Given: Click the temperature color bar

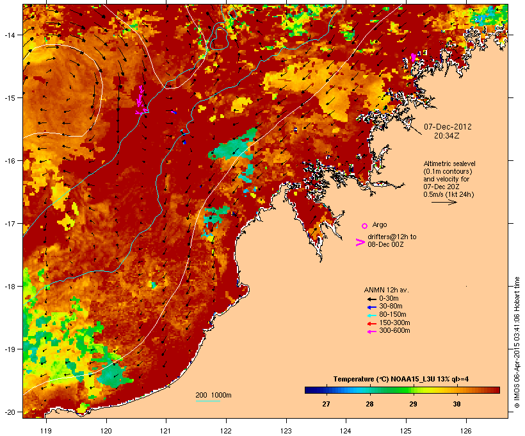Looking at the screenshot, I should [402, 390].
